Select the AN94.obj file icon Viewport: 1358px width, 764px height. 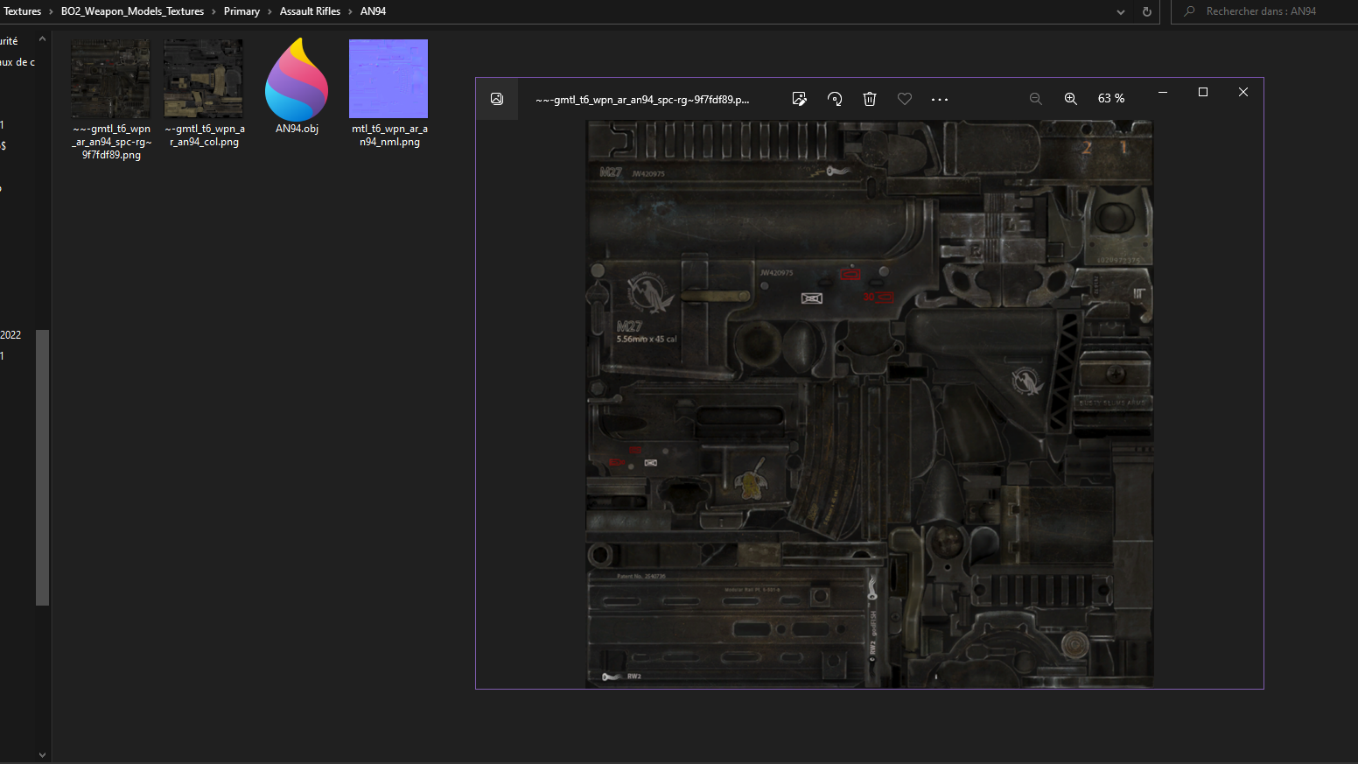tap(297, 79)
